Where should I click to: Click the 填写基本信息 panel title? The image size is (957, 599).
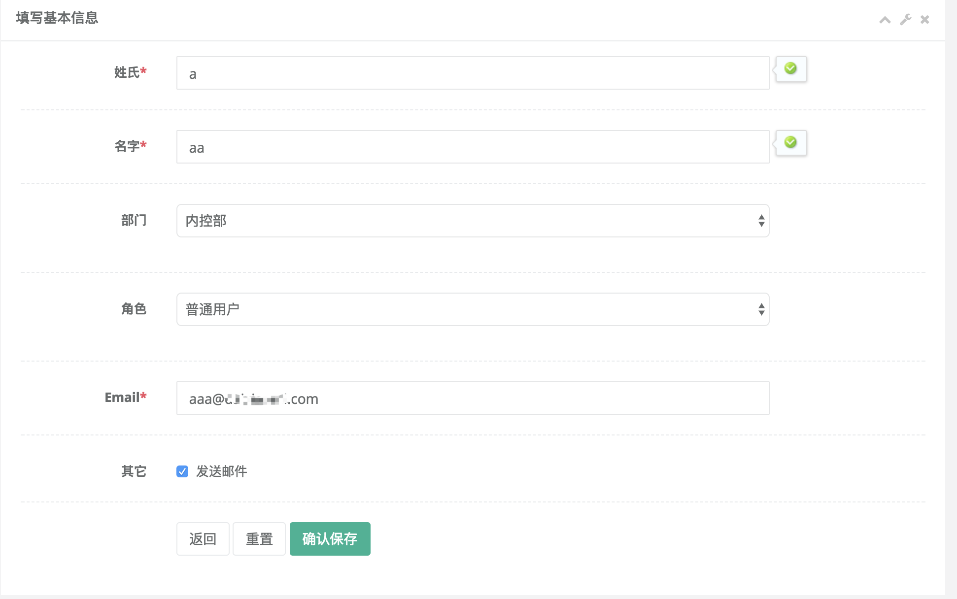click(x=57, y=18)
